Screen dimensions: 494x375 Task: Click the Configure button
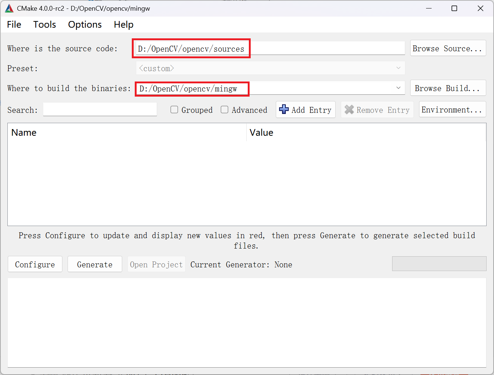click(35, 264)
